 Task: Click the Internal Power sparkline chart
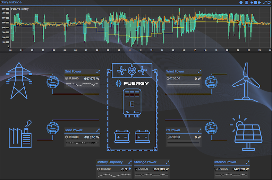pos(231,175)
